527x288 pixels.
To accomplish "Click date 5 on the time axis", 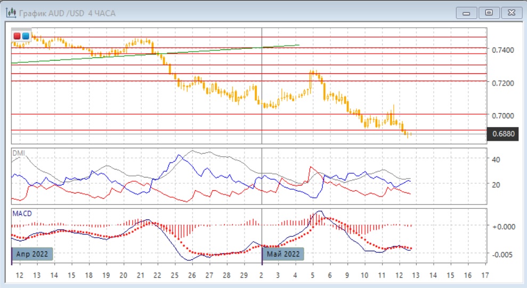I will click(x=313, y=276).
